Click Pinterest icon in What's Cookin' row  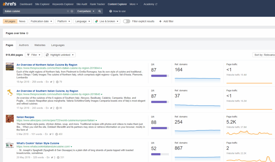(x=58, y=157)
